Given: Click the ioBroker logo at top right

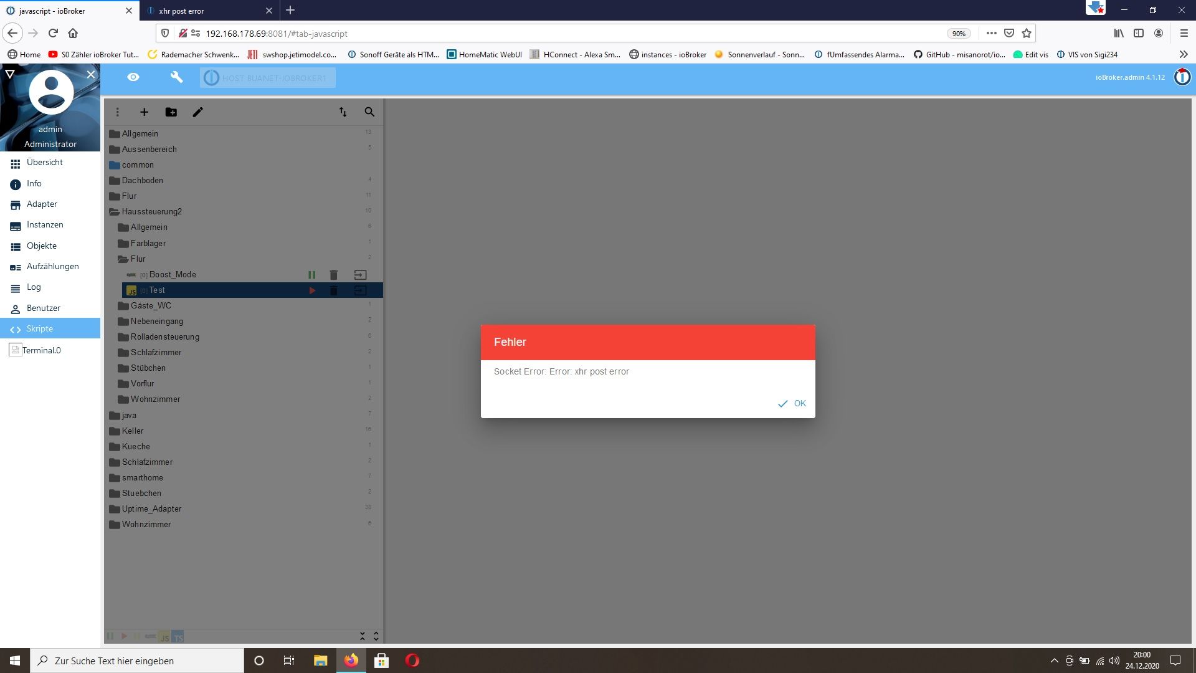Looking at the screenshot, I should pyautogui.click(x=1182, y=77).
